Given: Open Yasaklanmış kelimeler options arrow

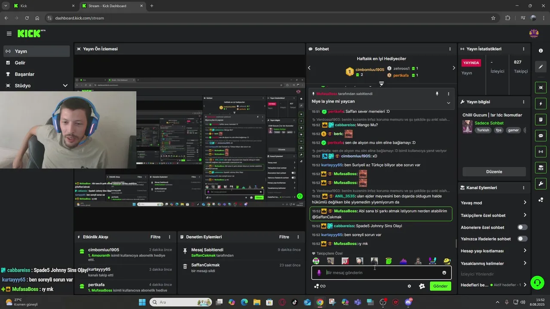Looking at the screenshot, I should tap(525, 264).
